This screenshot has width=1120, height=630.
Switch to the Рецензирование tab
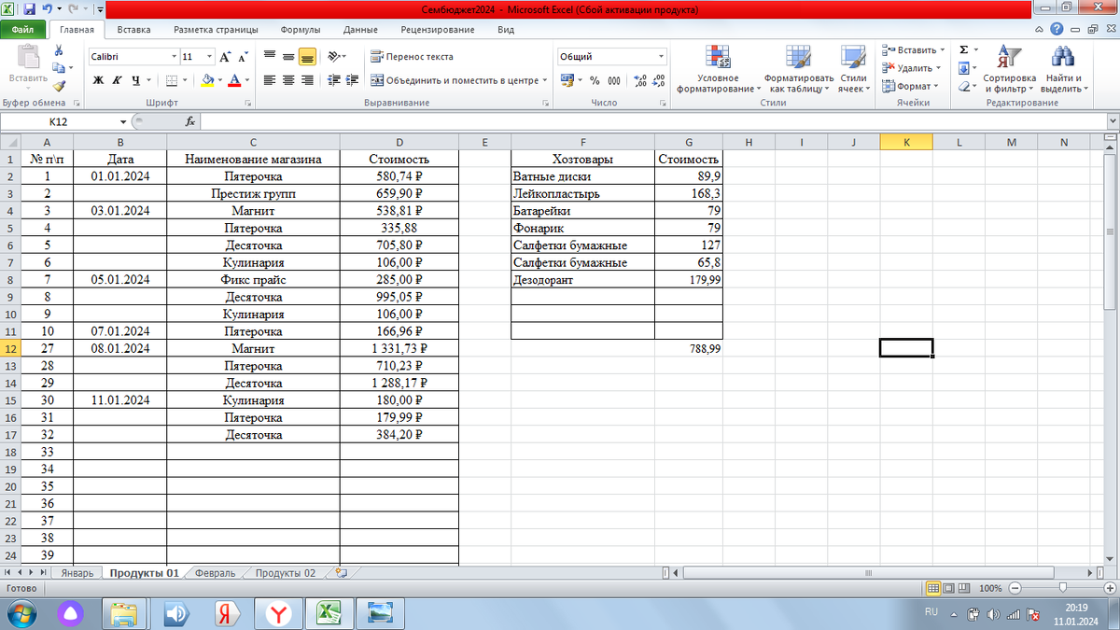439,30
